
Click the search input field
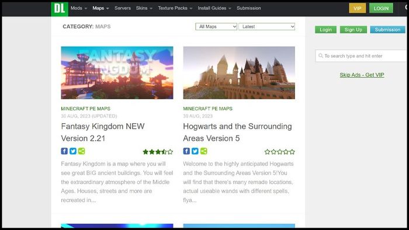[x=361, y=55]
